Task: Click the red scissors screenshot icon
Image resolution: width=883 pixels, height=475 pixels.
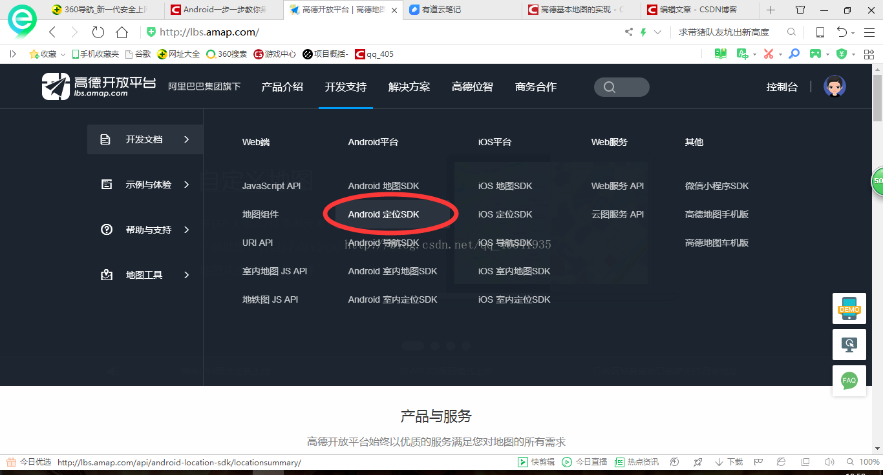Action: click(x=769, y=54)
